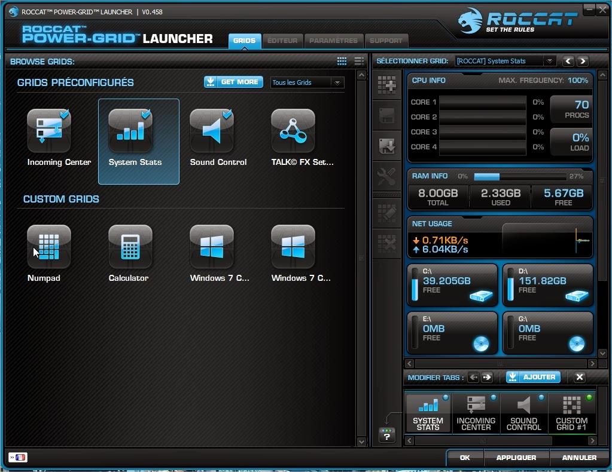Click the import floppy-with-arrow icon
This screenshot has width=612, height=472.
point(386,145)
